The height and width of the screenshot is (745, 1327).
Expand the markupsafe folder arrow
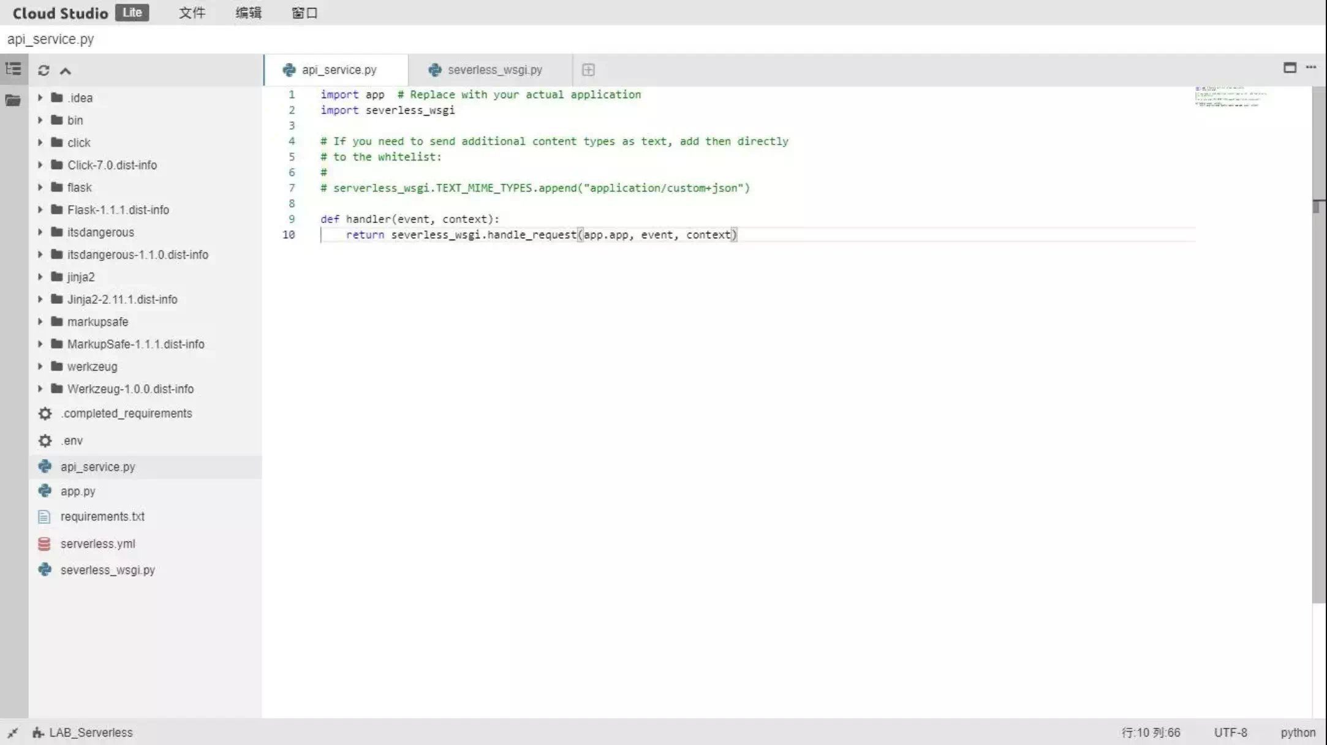point(40,322)
